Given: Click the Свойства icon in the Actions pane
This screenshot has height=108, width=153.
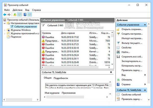Looking at the screenshot, I should click(x=118, y=48).
